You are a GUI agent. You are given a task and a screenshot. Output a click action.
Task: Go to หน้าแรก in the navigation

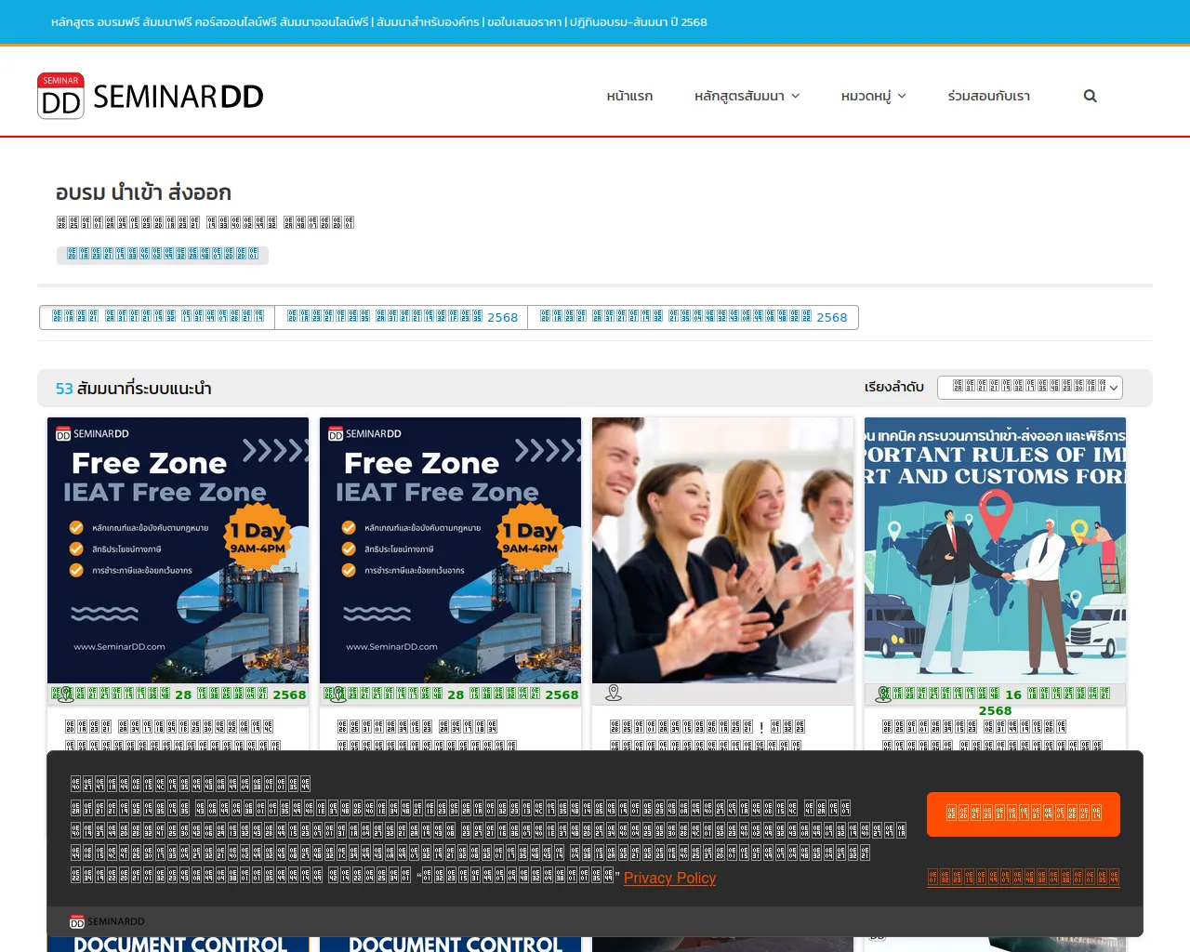629,96
